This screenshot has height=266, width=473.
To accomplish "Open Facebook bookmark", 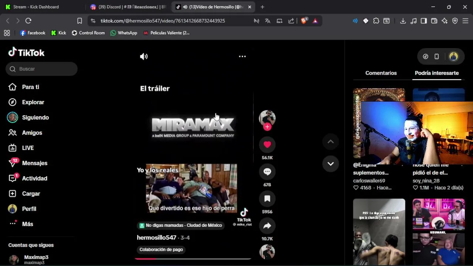I will [x=33, y=33].
